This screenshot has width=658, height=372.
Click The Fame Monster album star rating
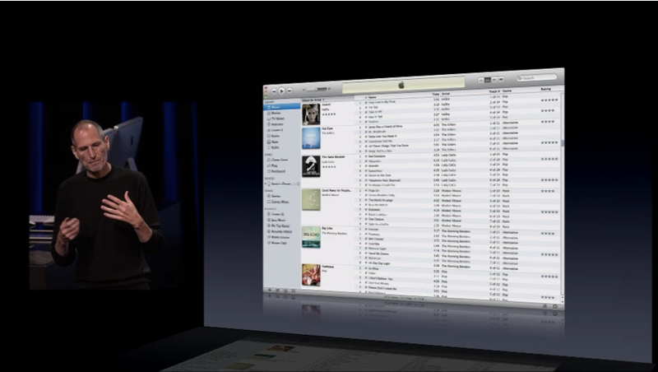[x=328, y=167]
